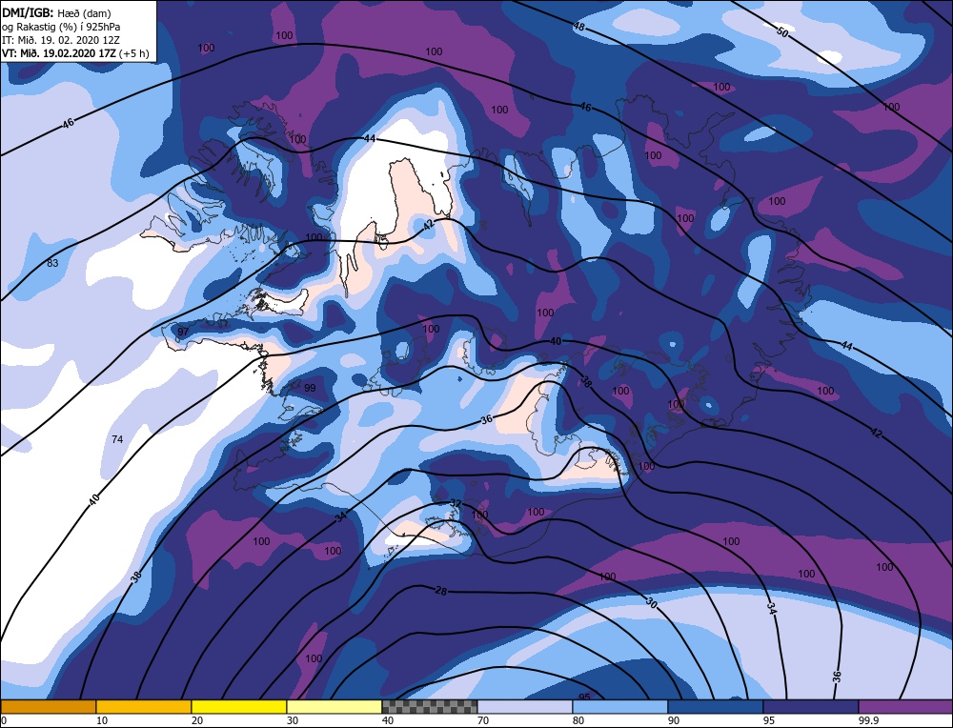Click the humidity value "74"

117,438
